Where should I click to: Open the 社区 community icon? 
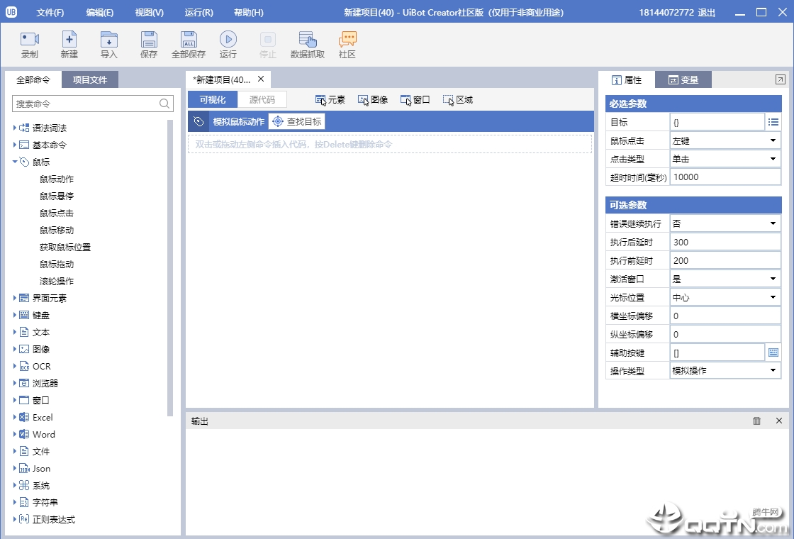[347, 39]
